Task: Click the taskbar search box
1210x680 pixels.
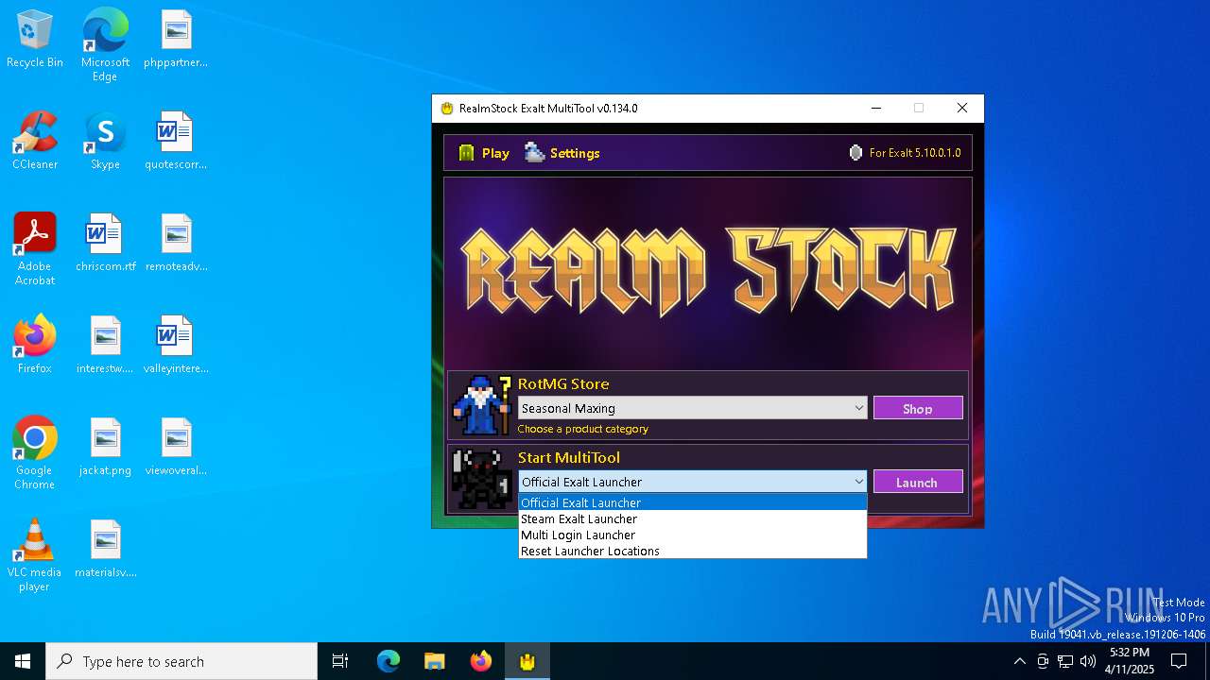Action: point(181,661)
